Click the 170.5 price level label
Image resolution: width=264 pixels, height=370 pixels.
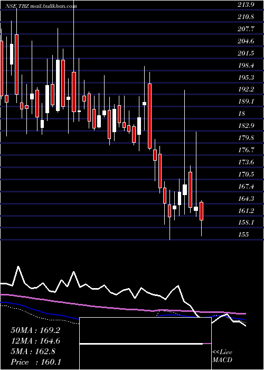tap(246, 174)
